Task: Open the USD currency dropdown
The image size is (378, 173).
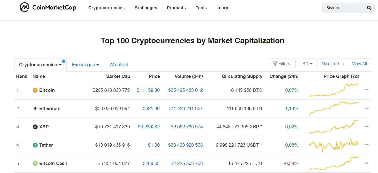Action: point(306,63)
